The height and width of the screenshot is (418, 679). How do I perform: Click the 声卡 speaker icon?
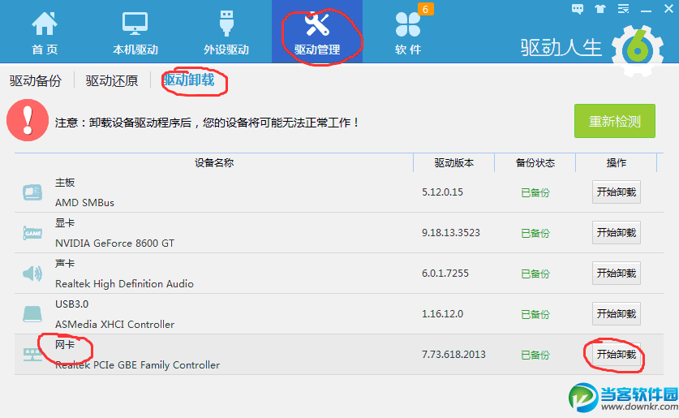tap(32, 274)
